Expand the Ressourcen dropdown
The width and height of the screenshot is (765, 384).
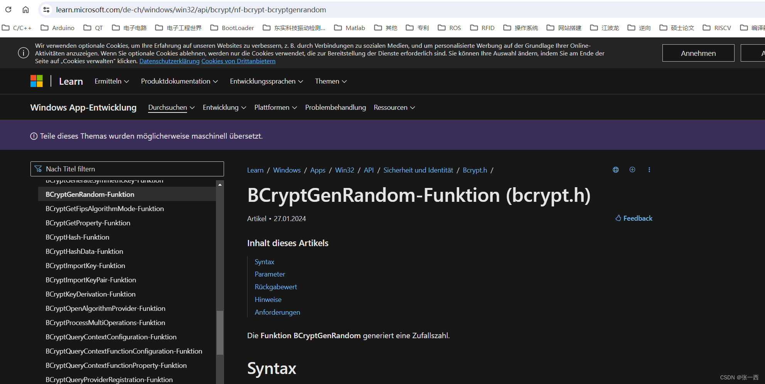point(394,107)
